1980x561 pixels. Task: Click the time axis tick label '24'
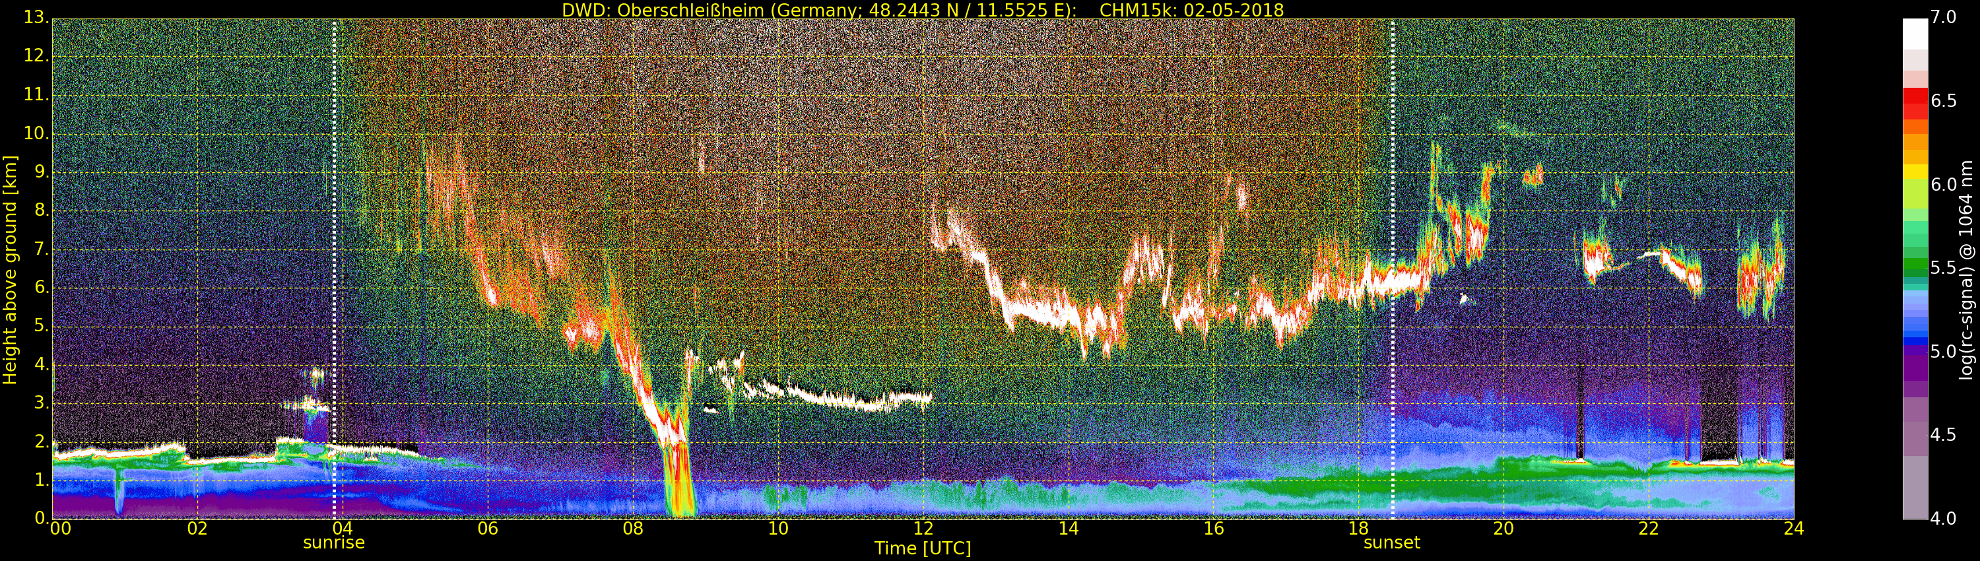(x=1794, y=529)
